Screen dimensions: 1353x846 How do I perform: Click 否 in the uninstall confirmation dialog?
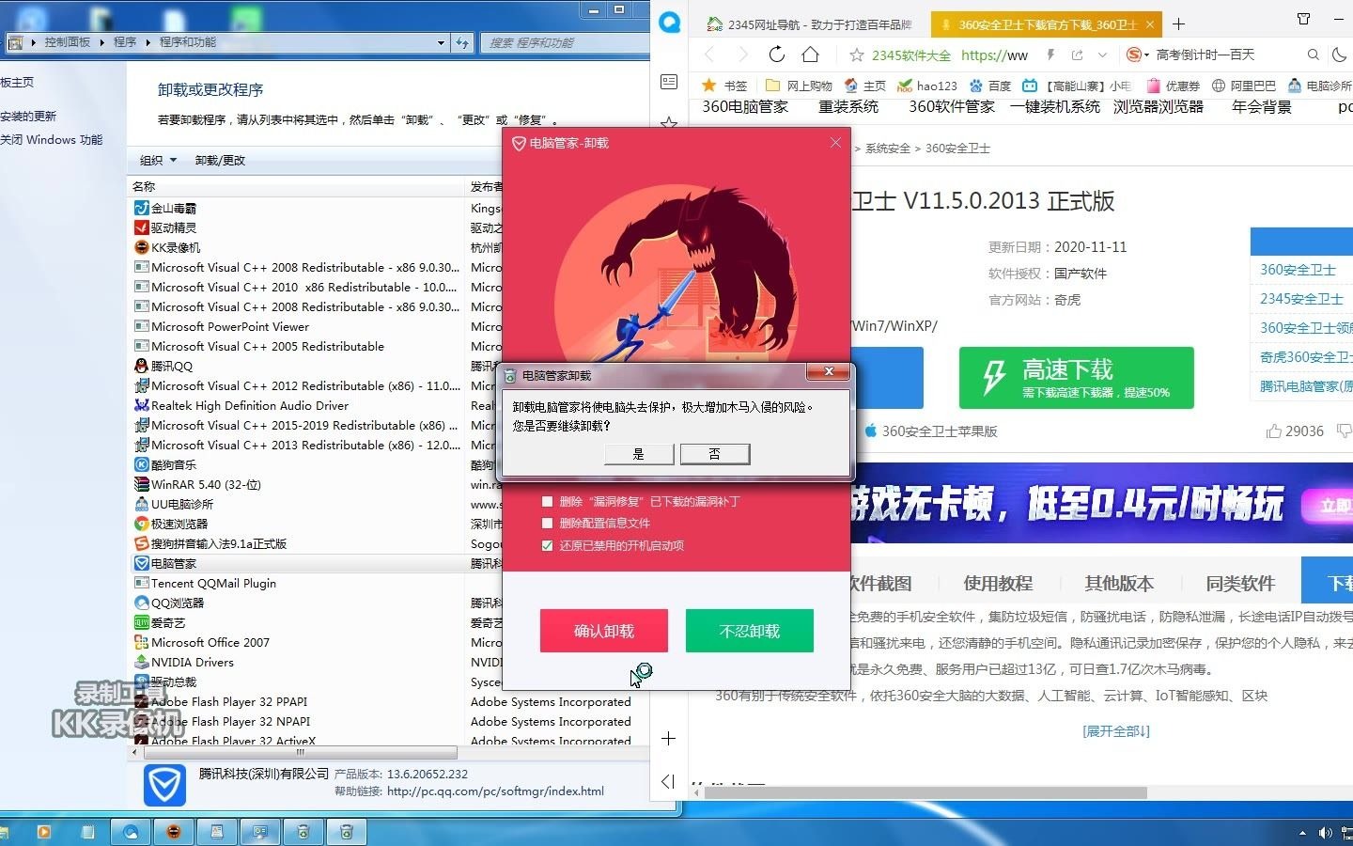[x=715, y=454]
